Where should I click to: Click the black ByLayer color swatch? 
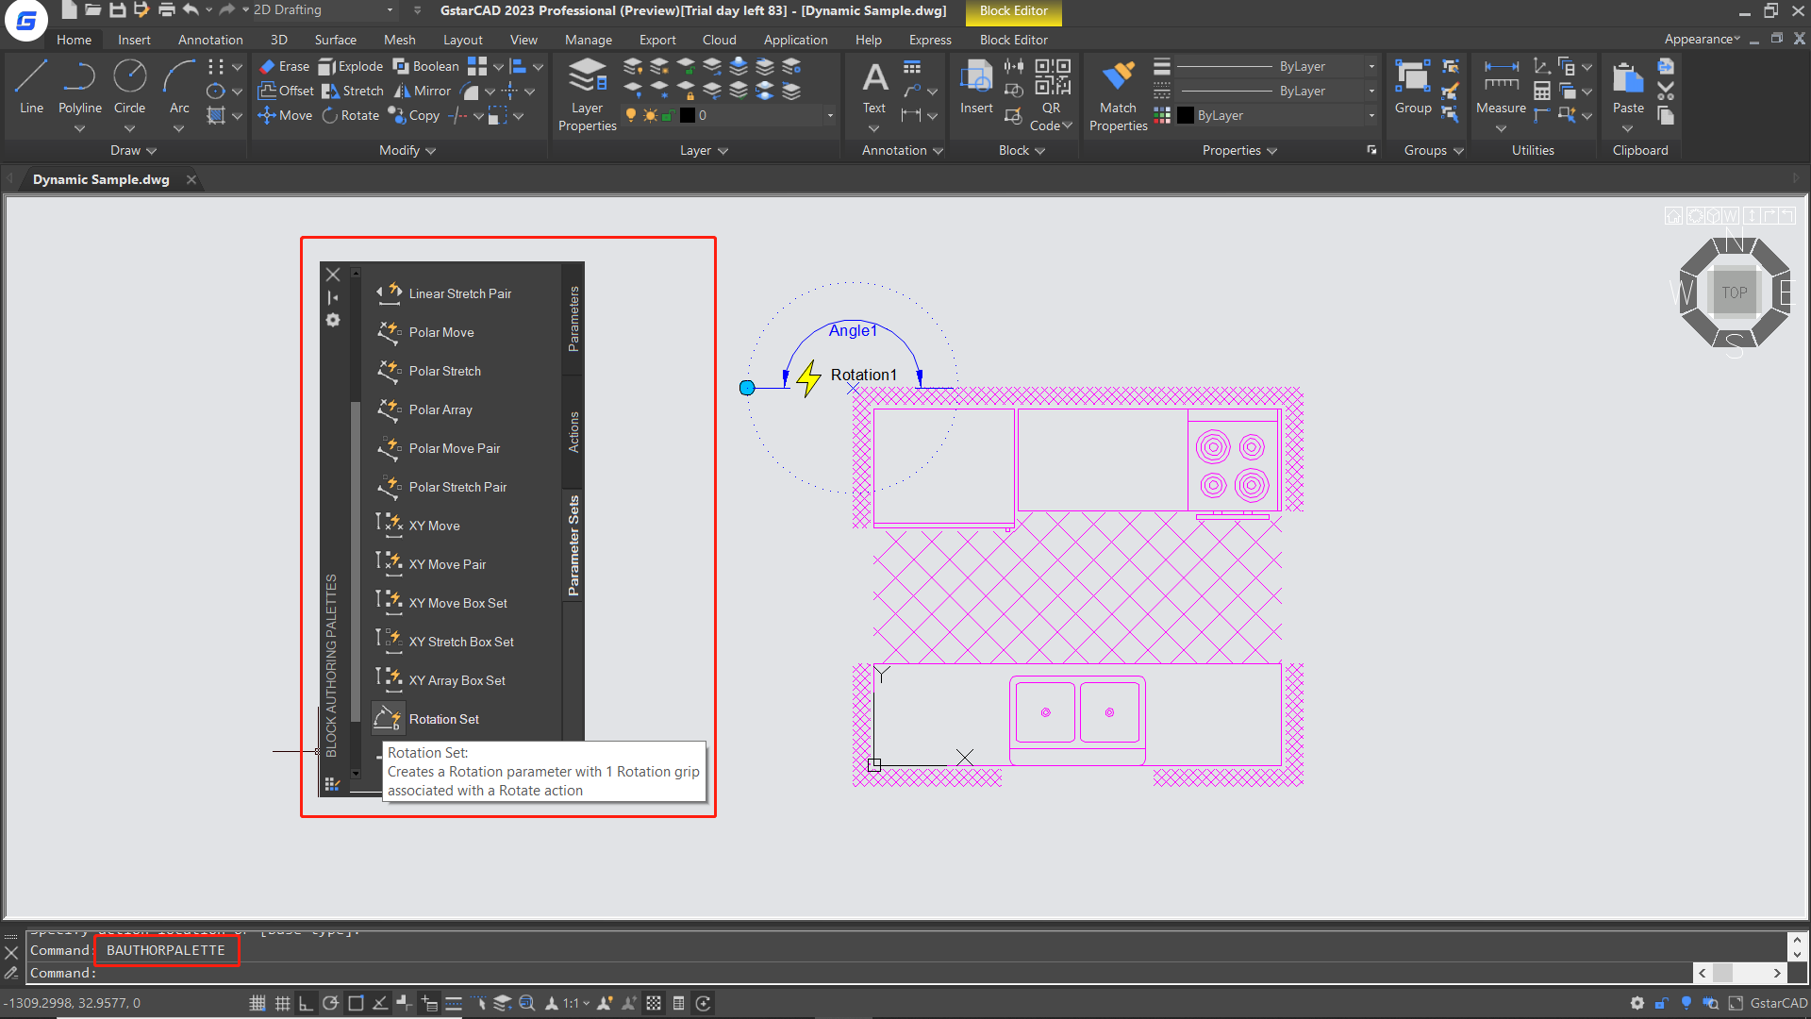point(1186,115)
